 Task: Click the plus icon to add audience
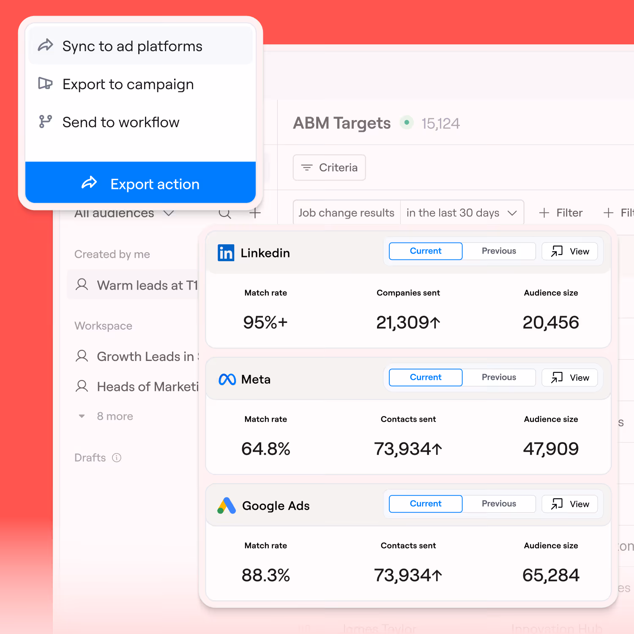[255, 213]
